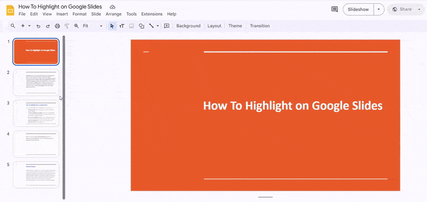Expand new slide layout dropdown arrow

pos(29,26)
